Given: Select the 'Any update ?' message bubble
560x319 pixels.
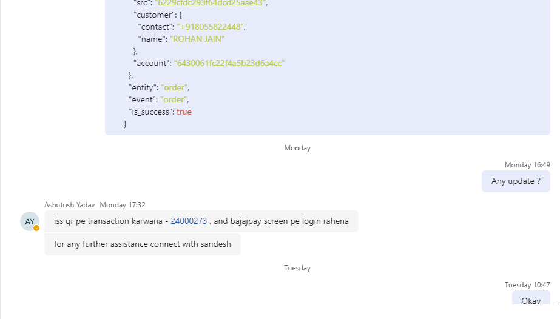Looking at the screenshot, I should pyautogui.click(x=516, y=181).
